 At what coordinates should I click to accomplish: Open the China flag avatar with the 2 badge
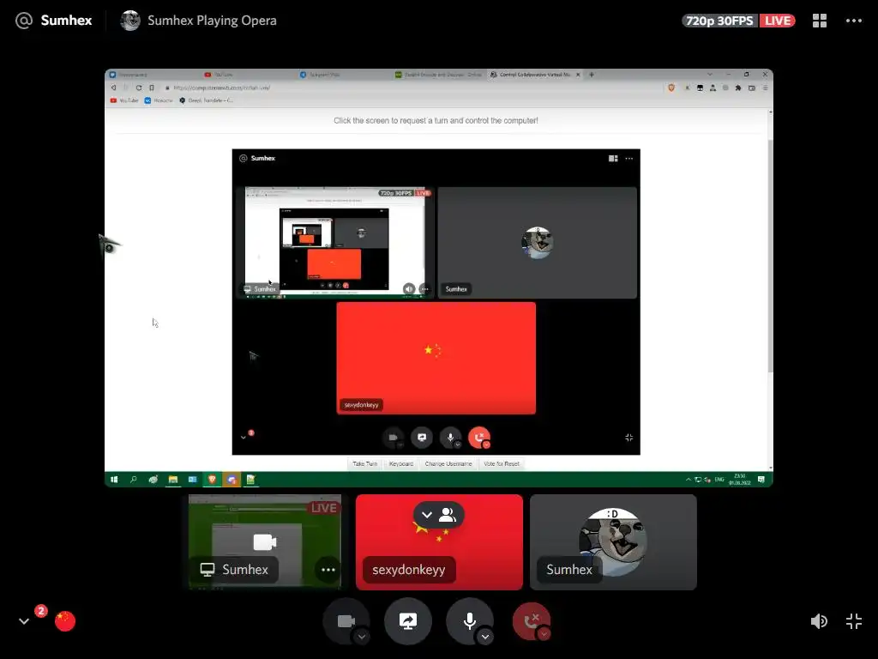[x=65, y=621]
